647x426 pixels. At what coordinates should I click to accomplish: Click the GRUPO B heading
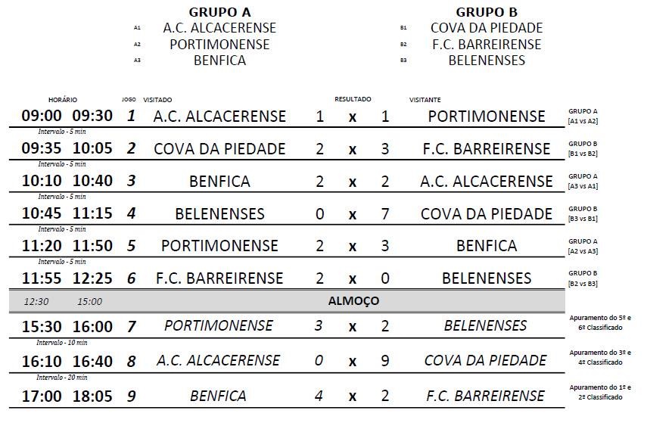pos(486,12)
